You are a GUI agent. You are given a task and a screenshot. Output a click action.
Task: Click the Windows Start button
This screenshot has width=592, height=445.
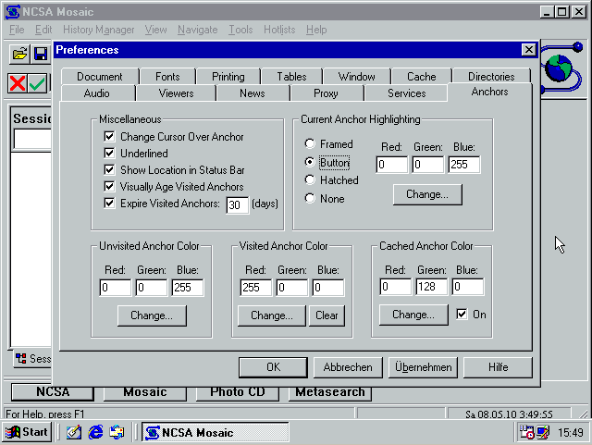(x=27, y=432)
